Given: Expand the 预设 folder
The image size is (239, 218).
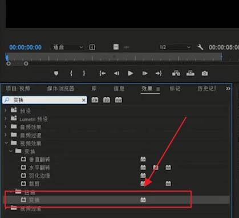Looking at the screenshot, I should 6,110.
